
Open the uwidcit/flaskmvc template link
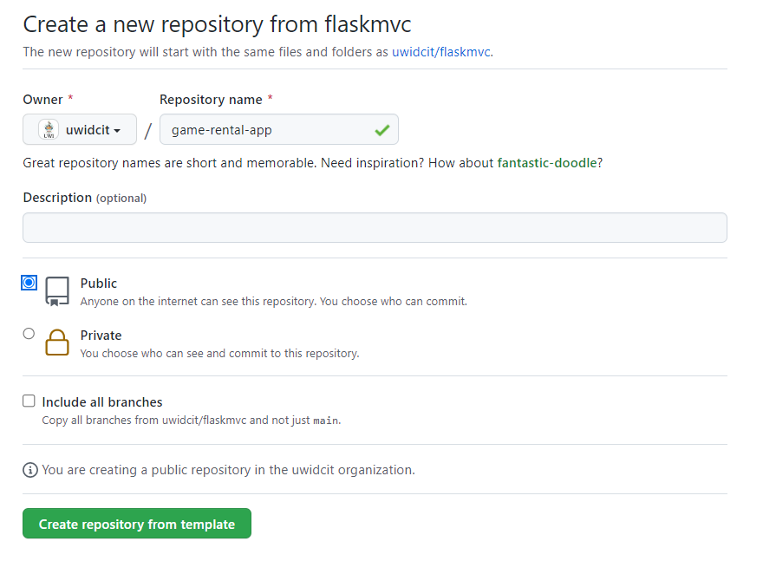[x=440, y=52]
